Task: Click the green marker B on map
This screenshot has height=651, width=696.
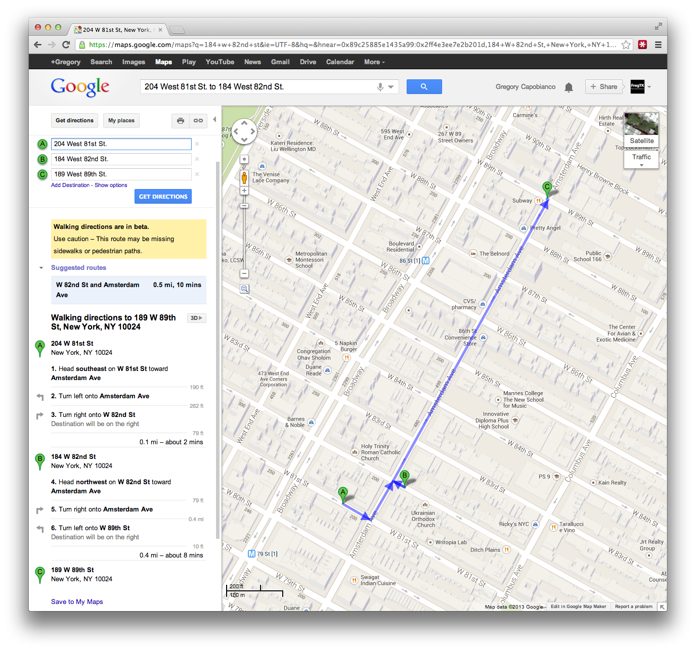Action: click(x=405, y=478)
